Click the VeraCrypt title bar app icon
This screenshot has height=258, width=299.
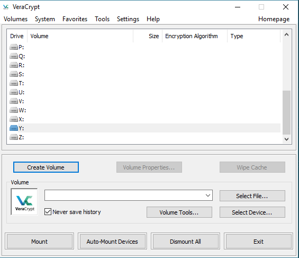pos(6,7)
